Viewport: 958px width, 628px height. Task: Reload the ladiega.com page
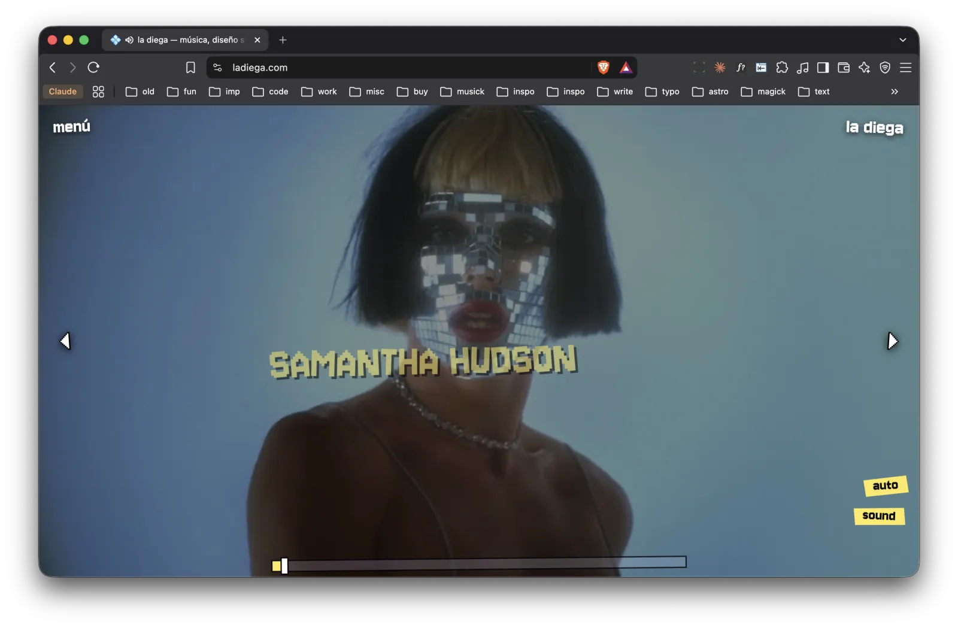pyautogui.click(x=93, y=68)
